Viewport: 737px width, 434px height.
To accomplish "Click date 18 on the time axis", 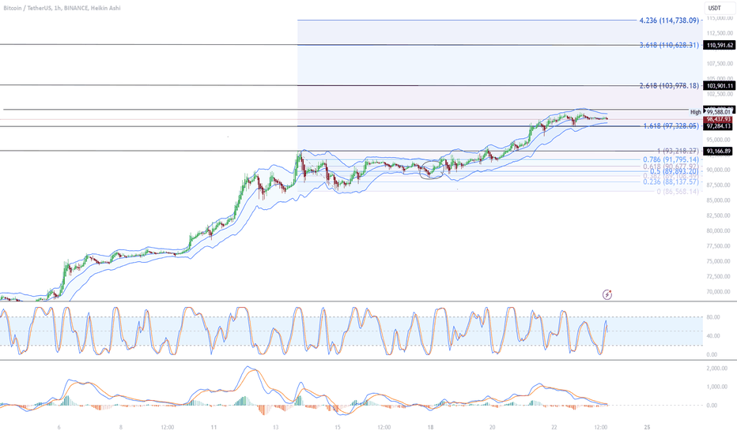I will (x=430, y=428).
